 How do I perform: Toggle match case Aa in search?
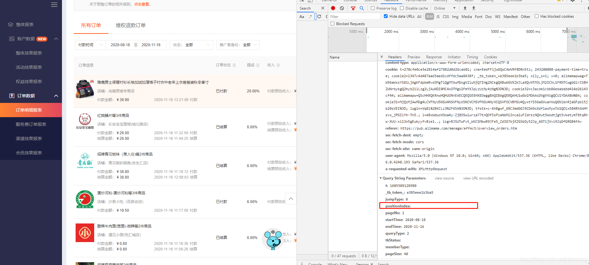pos(302,17)
